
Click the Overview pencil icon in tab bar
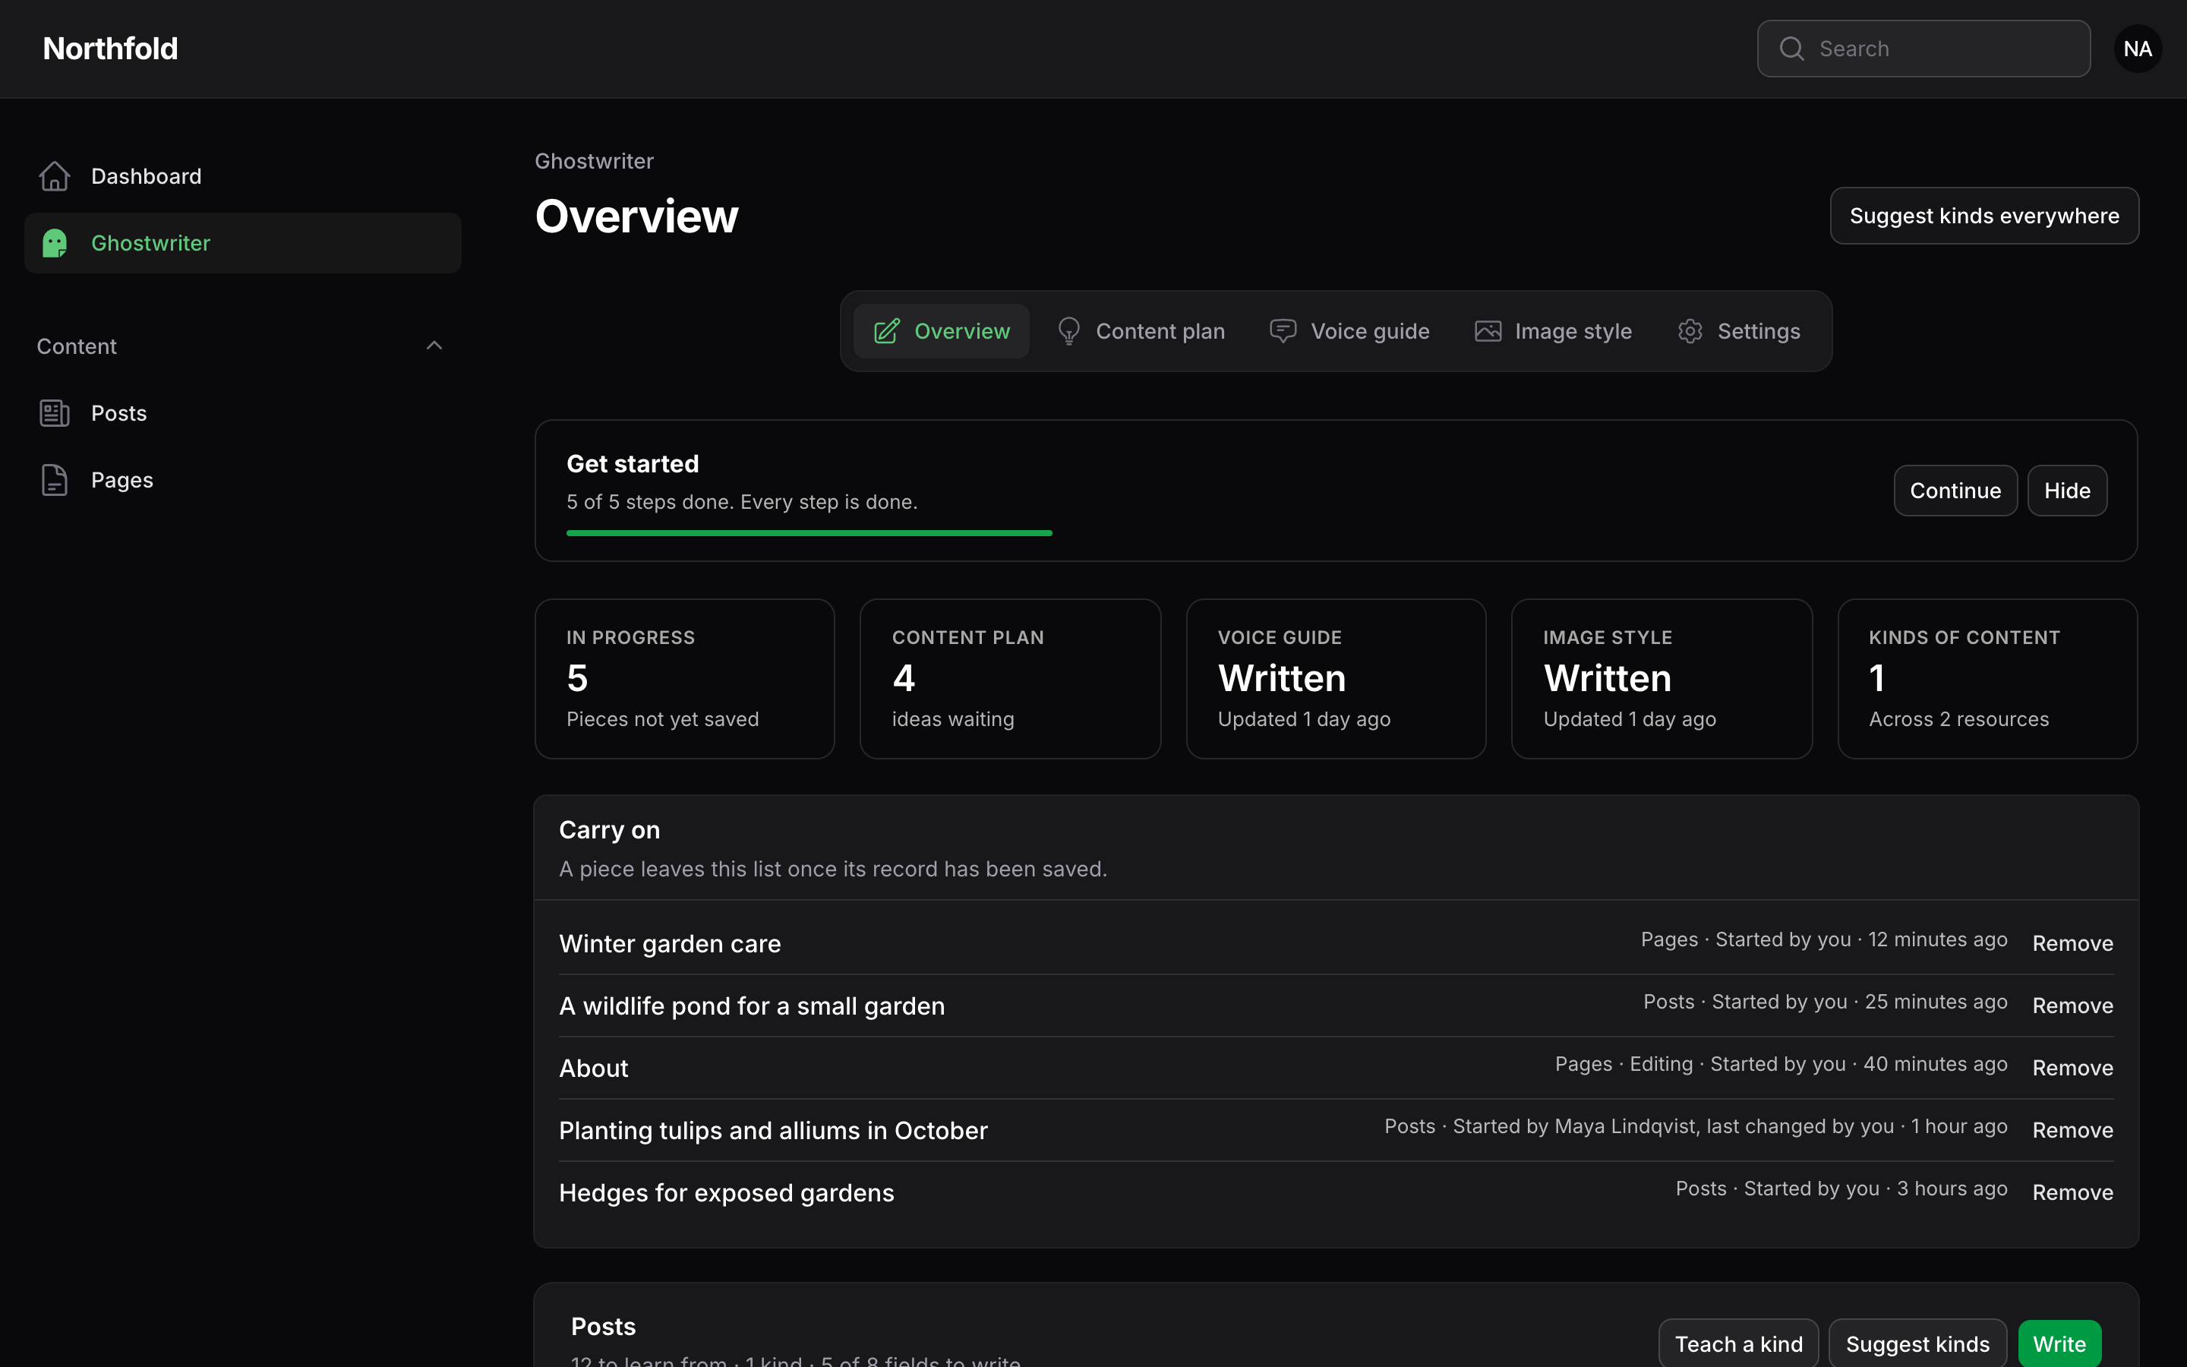[886, 331]
